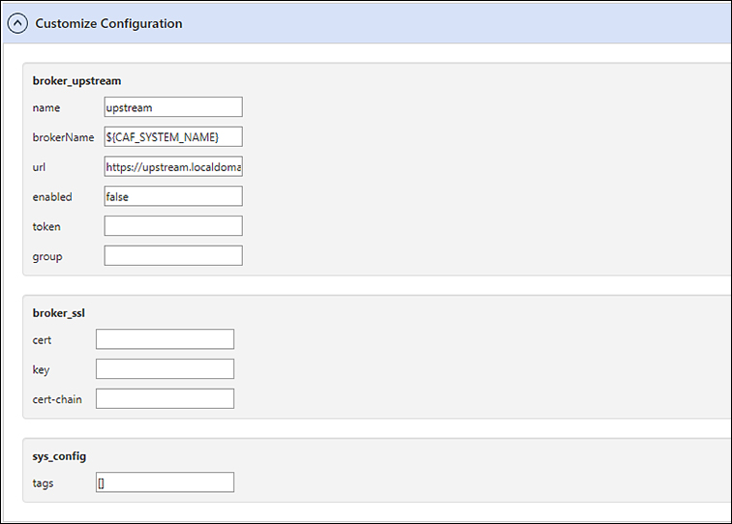Click the Customize Configuration header title

108,23
